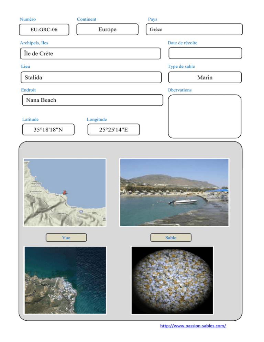Select the Continent field showing Europe
This screenshot has height=342, width=264.
(x=107, y=30)
